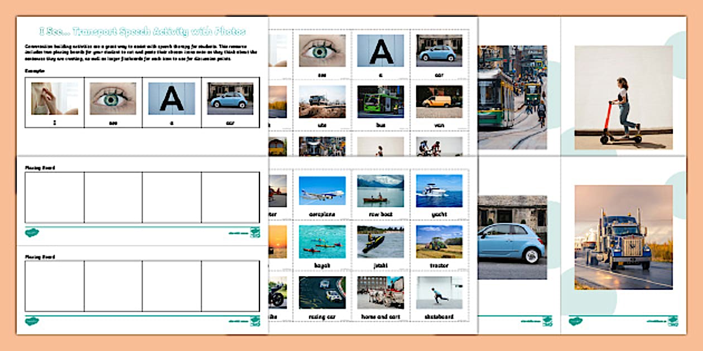
Task: Select the girl on scooter flashcard
Action: (622, 97)
